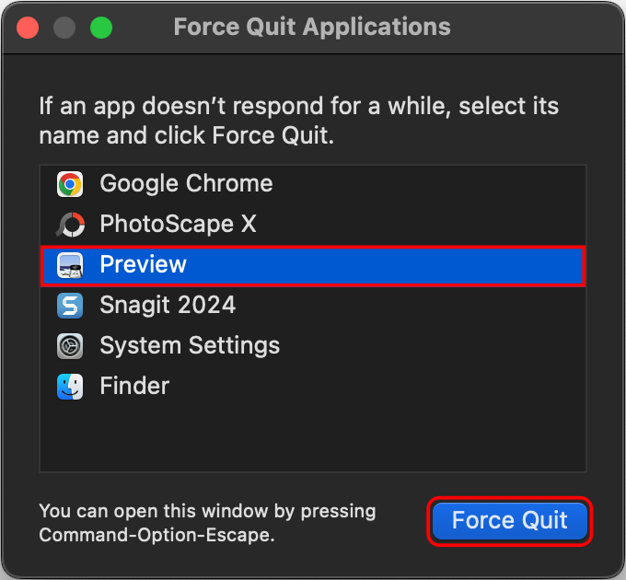Select Google Chrome in the app list

(186, 184)
